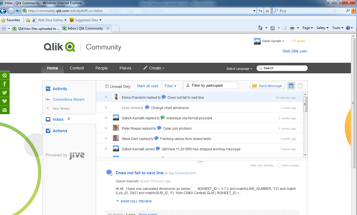Click the pin icon next to Inbox
357x215 pixels.
click(69, 119)
